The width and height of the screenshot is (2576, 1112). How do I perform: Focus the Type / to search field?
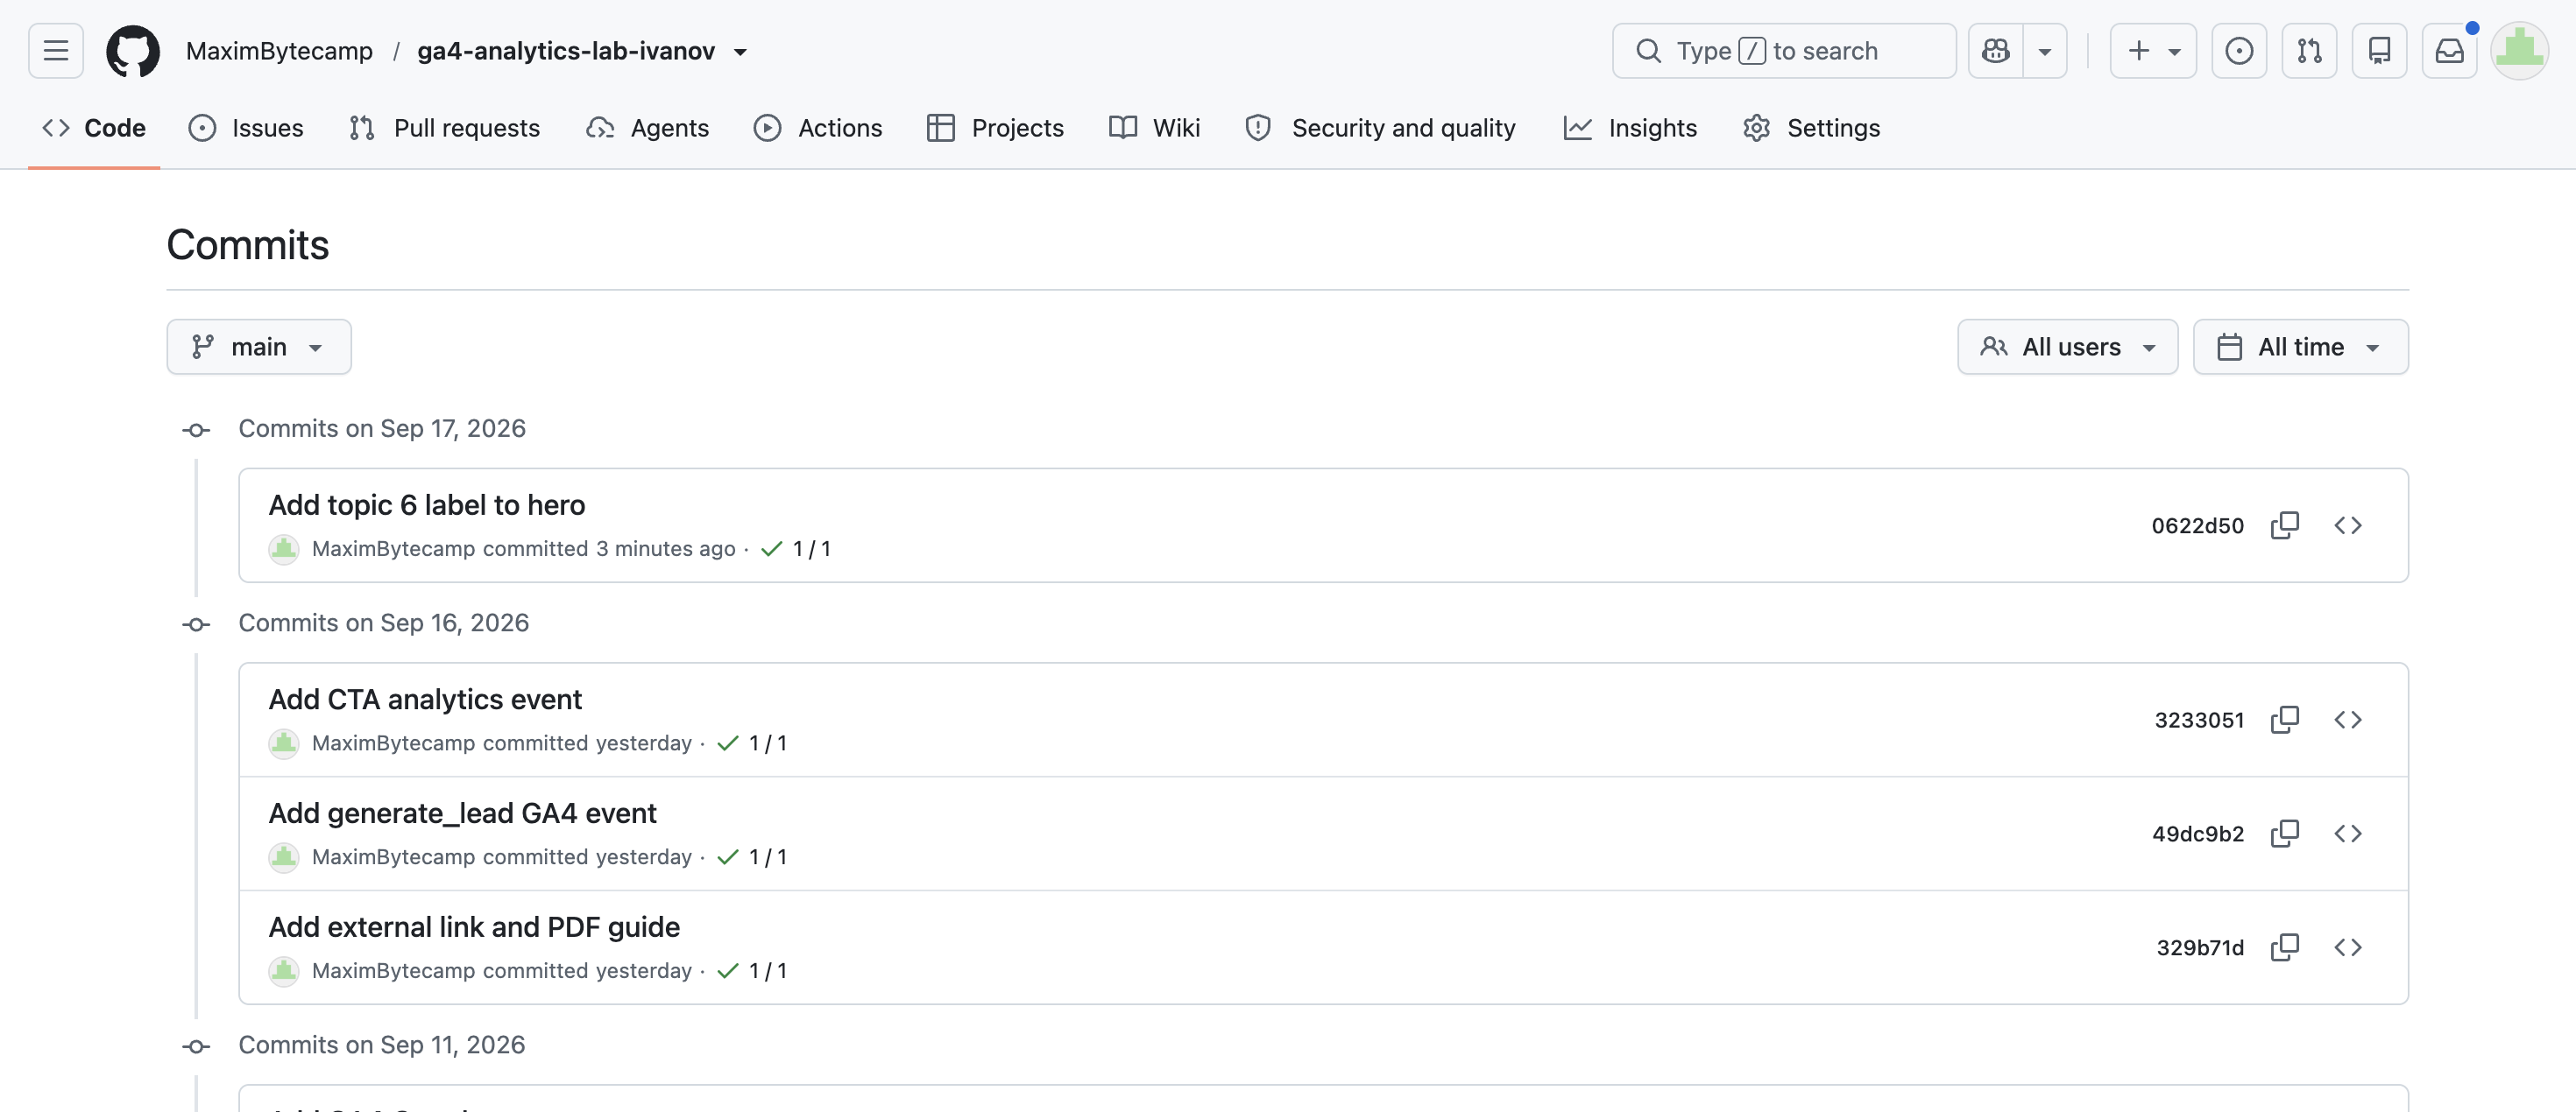click(1784, 51)
